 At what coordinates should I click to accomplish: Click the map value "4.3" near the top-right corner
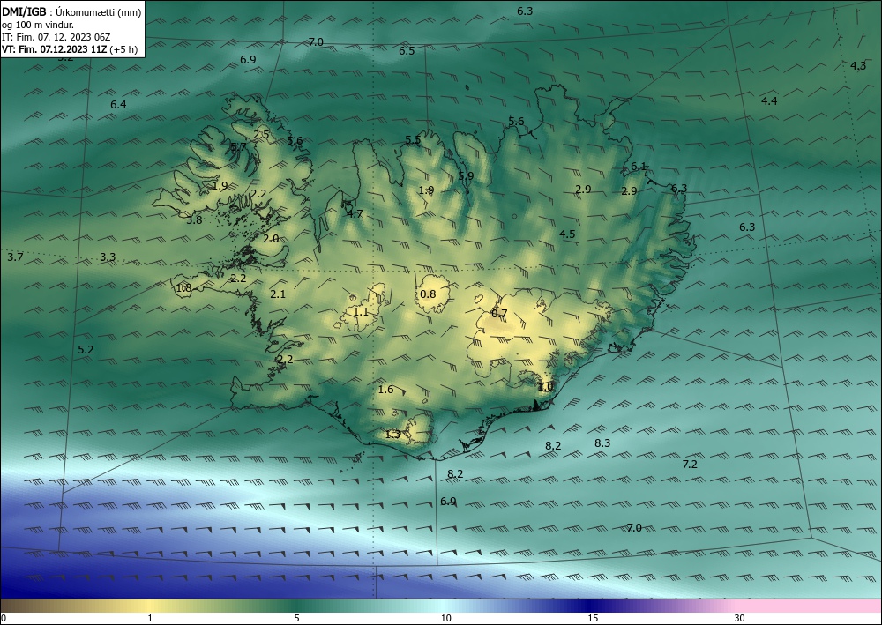858,66
